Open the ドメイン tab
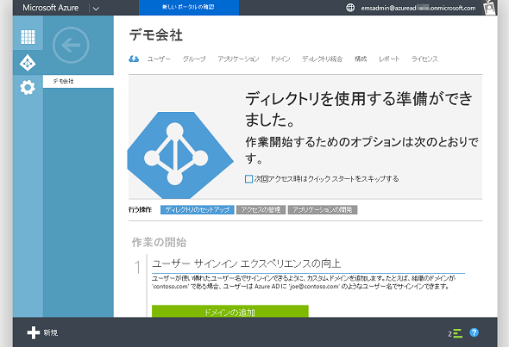 pos(280,59)
